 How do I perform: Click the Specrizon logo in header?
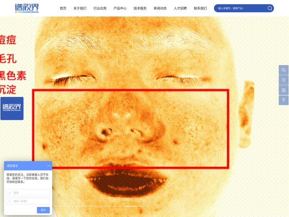(27, 8)
